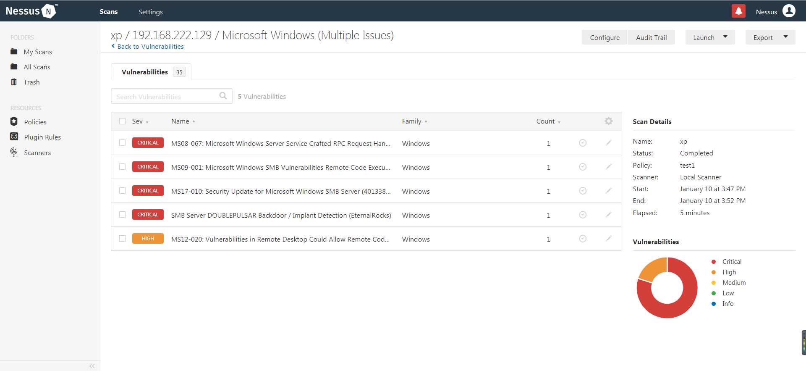Click the Critical legend red dot
The height and width of the screenshot is (371, 806).
point(714,262)
